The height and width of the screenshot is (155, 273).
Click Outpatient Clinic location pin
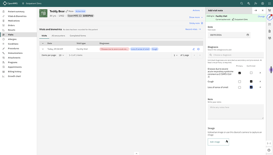(x=23, y=3)
